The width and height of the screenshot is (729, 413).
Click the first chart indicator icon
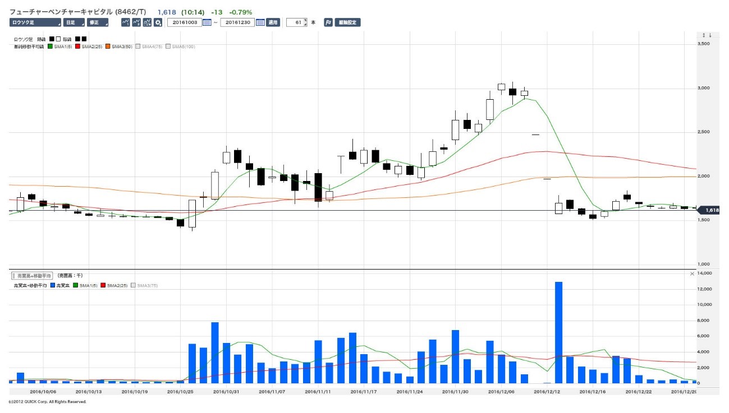pos(126,22)
